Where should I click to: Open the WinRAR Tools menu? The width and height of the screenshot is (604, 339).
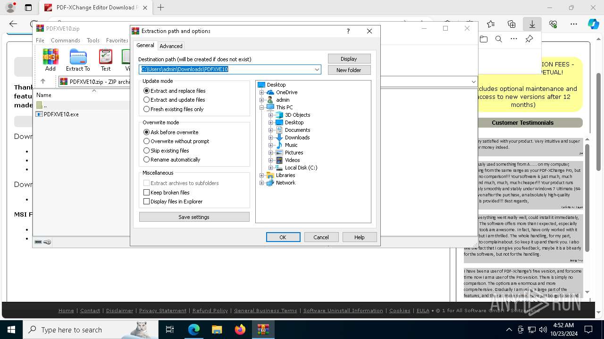(x=93, y=40)
